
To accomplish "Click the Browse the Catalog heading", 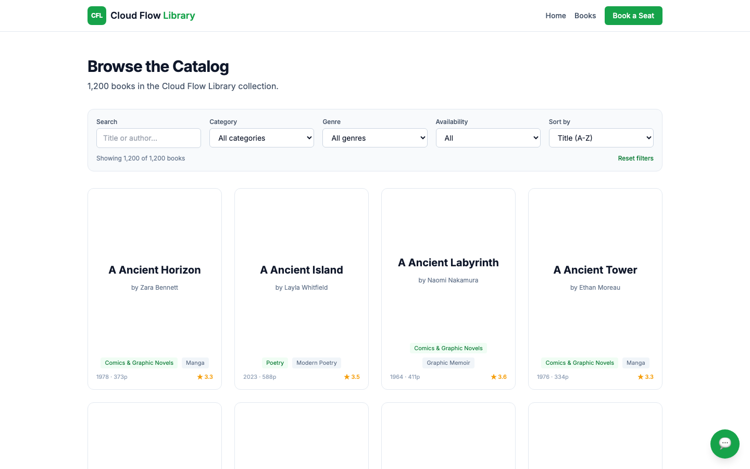I will click(158, 67).
